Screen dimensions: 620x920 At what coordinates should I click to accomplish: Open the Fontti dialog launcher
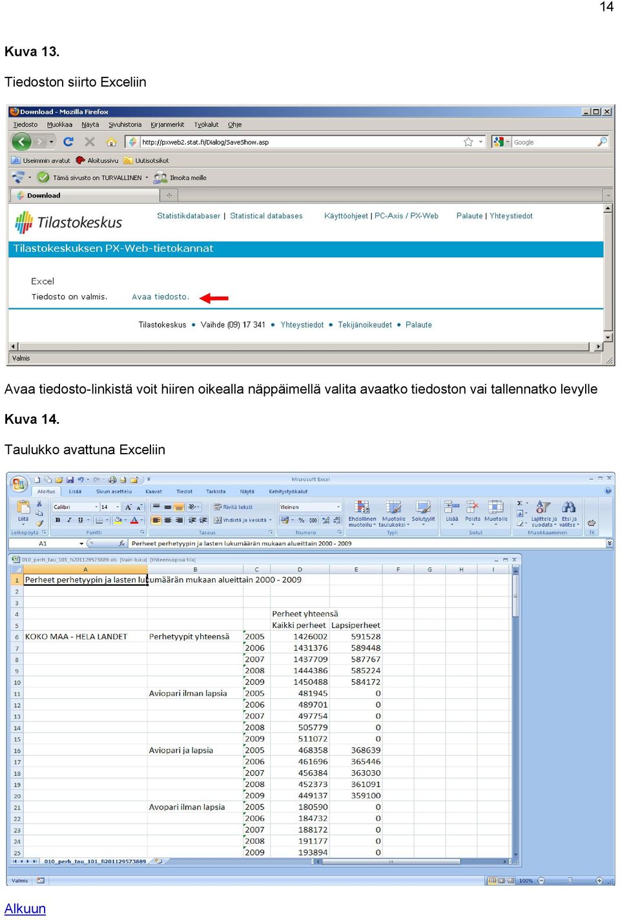click(x=143, y=532)
